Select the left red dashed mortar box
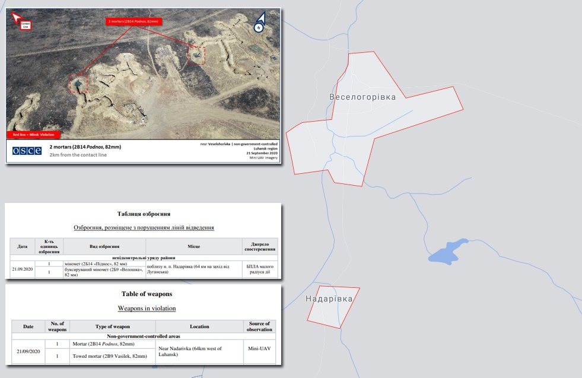Image resolution: width=582 pixels, height=378 pixels. (x=78, y=84)
